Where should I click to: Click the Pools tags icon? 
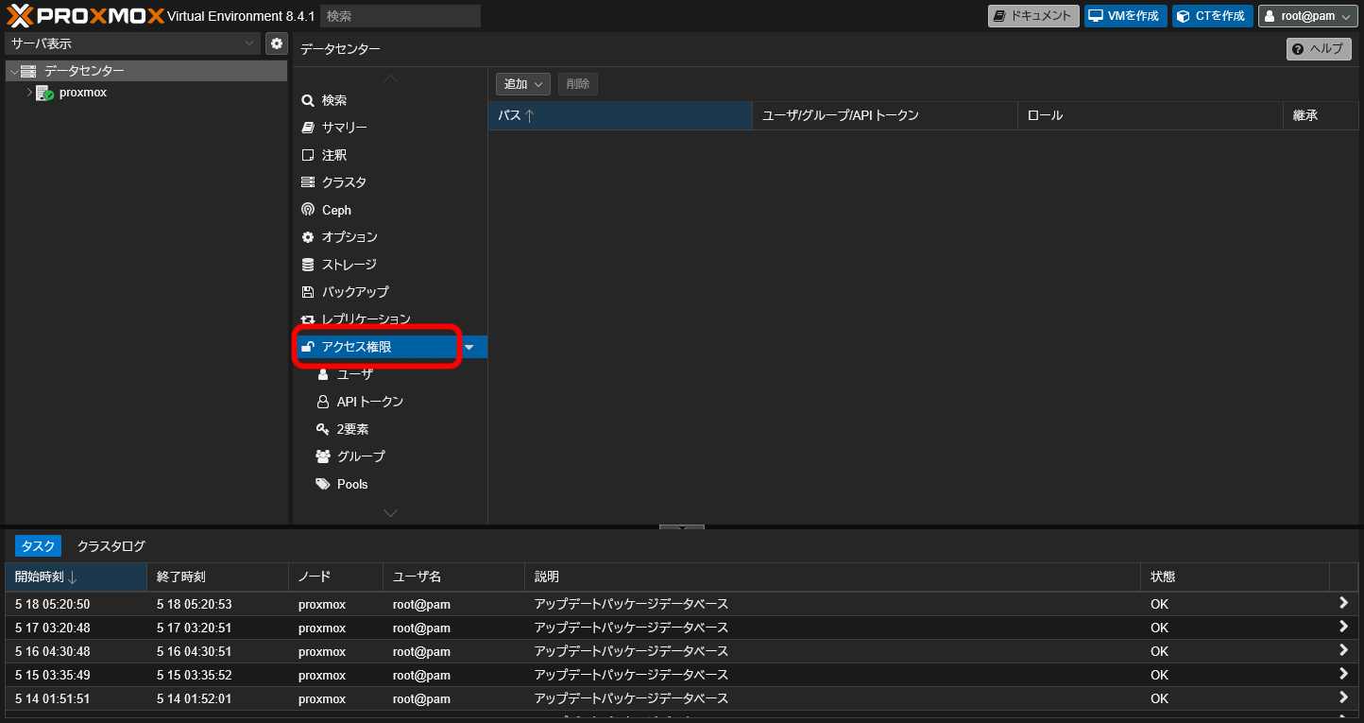pos(323,484)
